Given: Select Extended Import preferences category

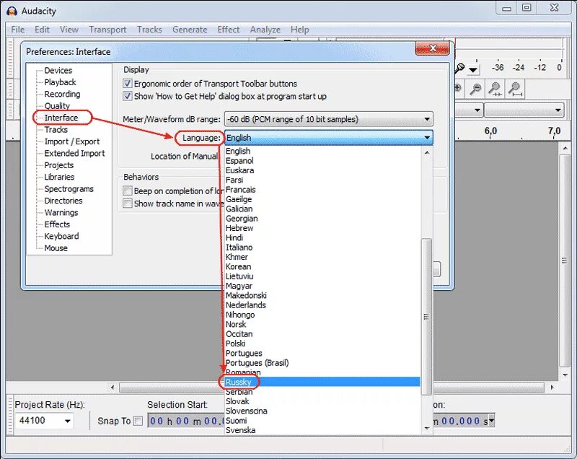Looking at the screenshot, I should coord(74,153).
